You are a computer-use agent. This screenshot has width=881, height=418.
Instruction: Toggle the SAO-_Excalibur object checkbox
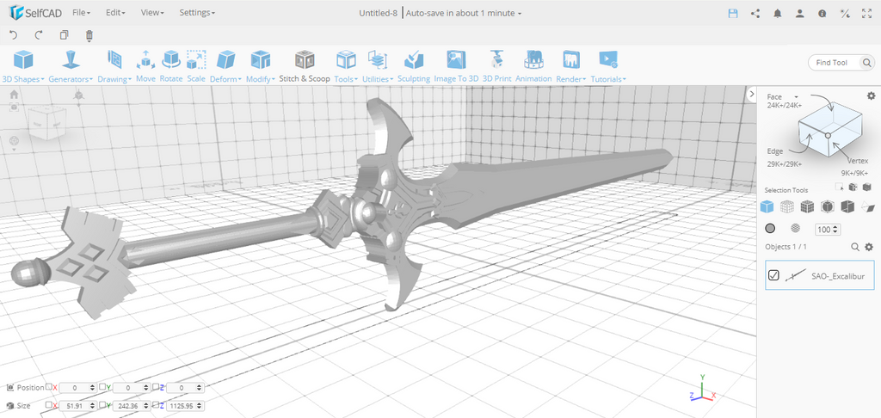tap(773, 274)
